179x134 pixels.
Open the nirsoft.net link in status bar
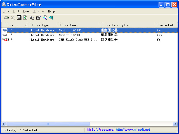133,130
